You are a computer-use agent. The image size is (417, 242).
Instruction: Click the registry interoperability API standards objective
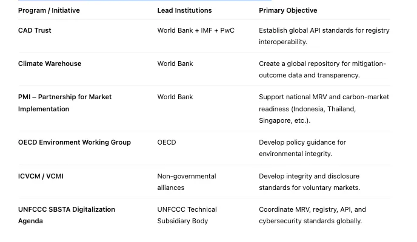324,36
